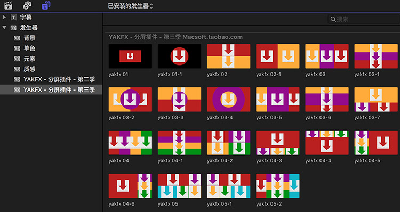Screen dimensions: 400x212
Task: Click the 字幕 titles category icon
Action: coord(13,18)
